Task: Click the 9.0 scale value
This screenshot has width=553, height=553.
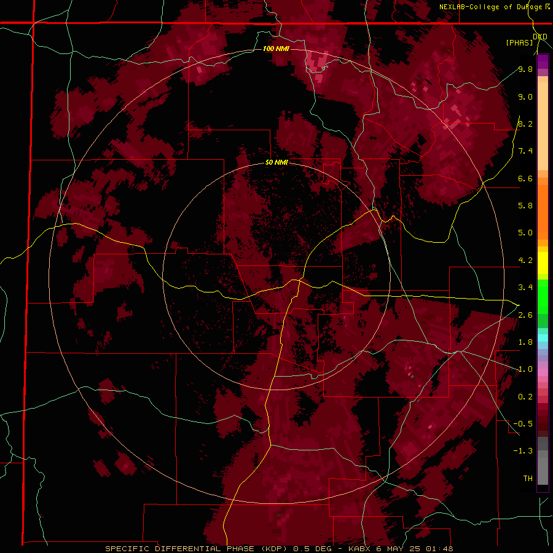Action: click(x=525, y=96)
